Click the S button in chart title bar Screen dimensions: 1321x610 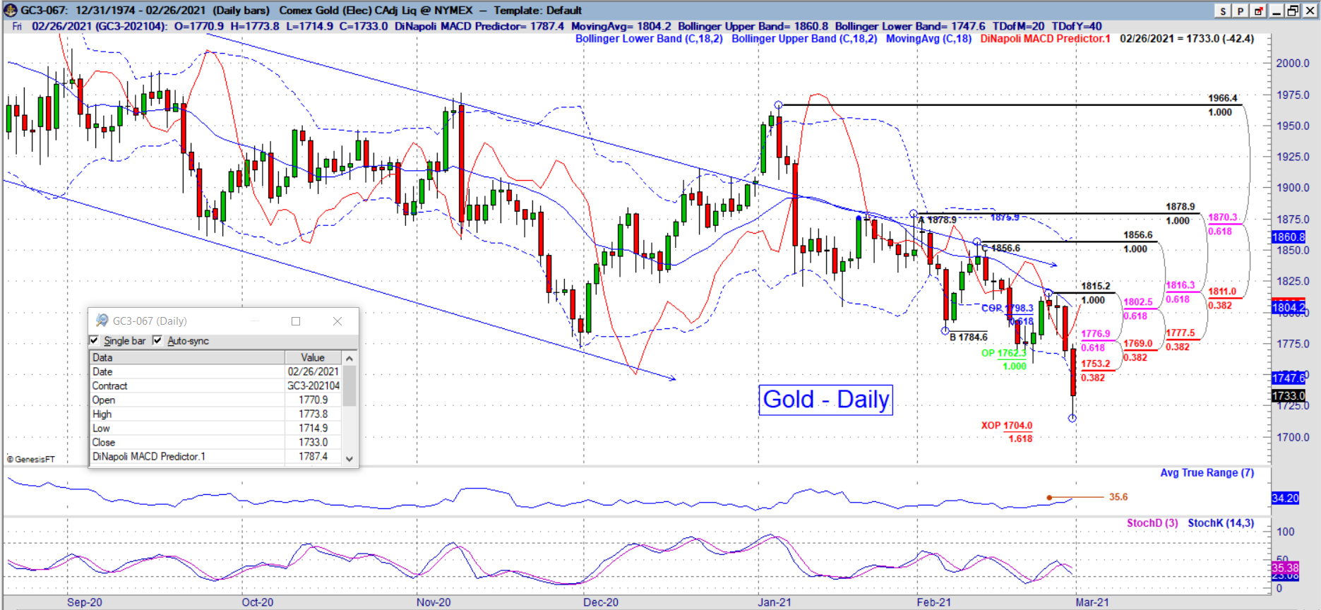(1223, 11)
